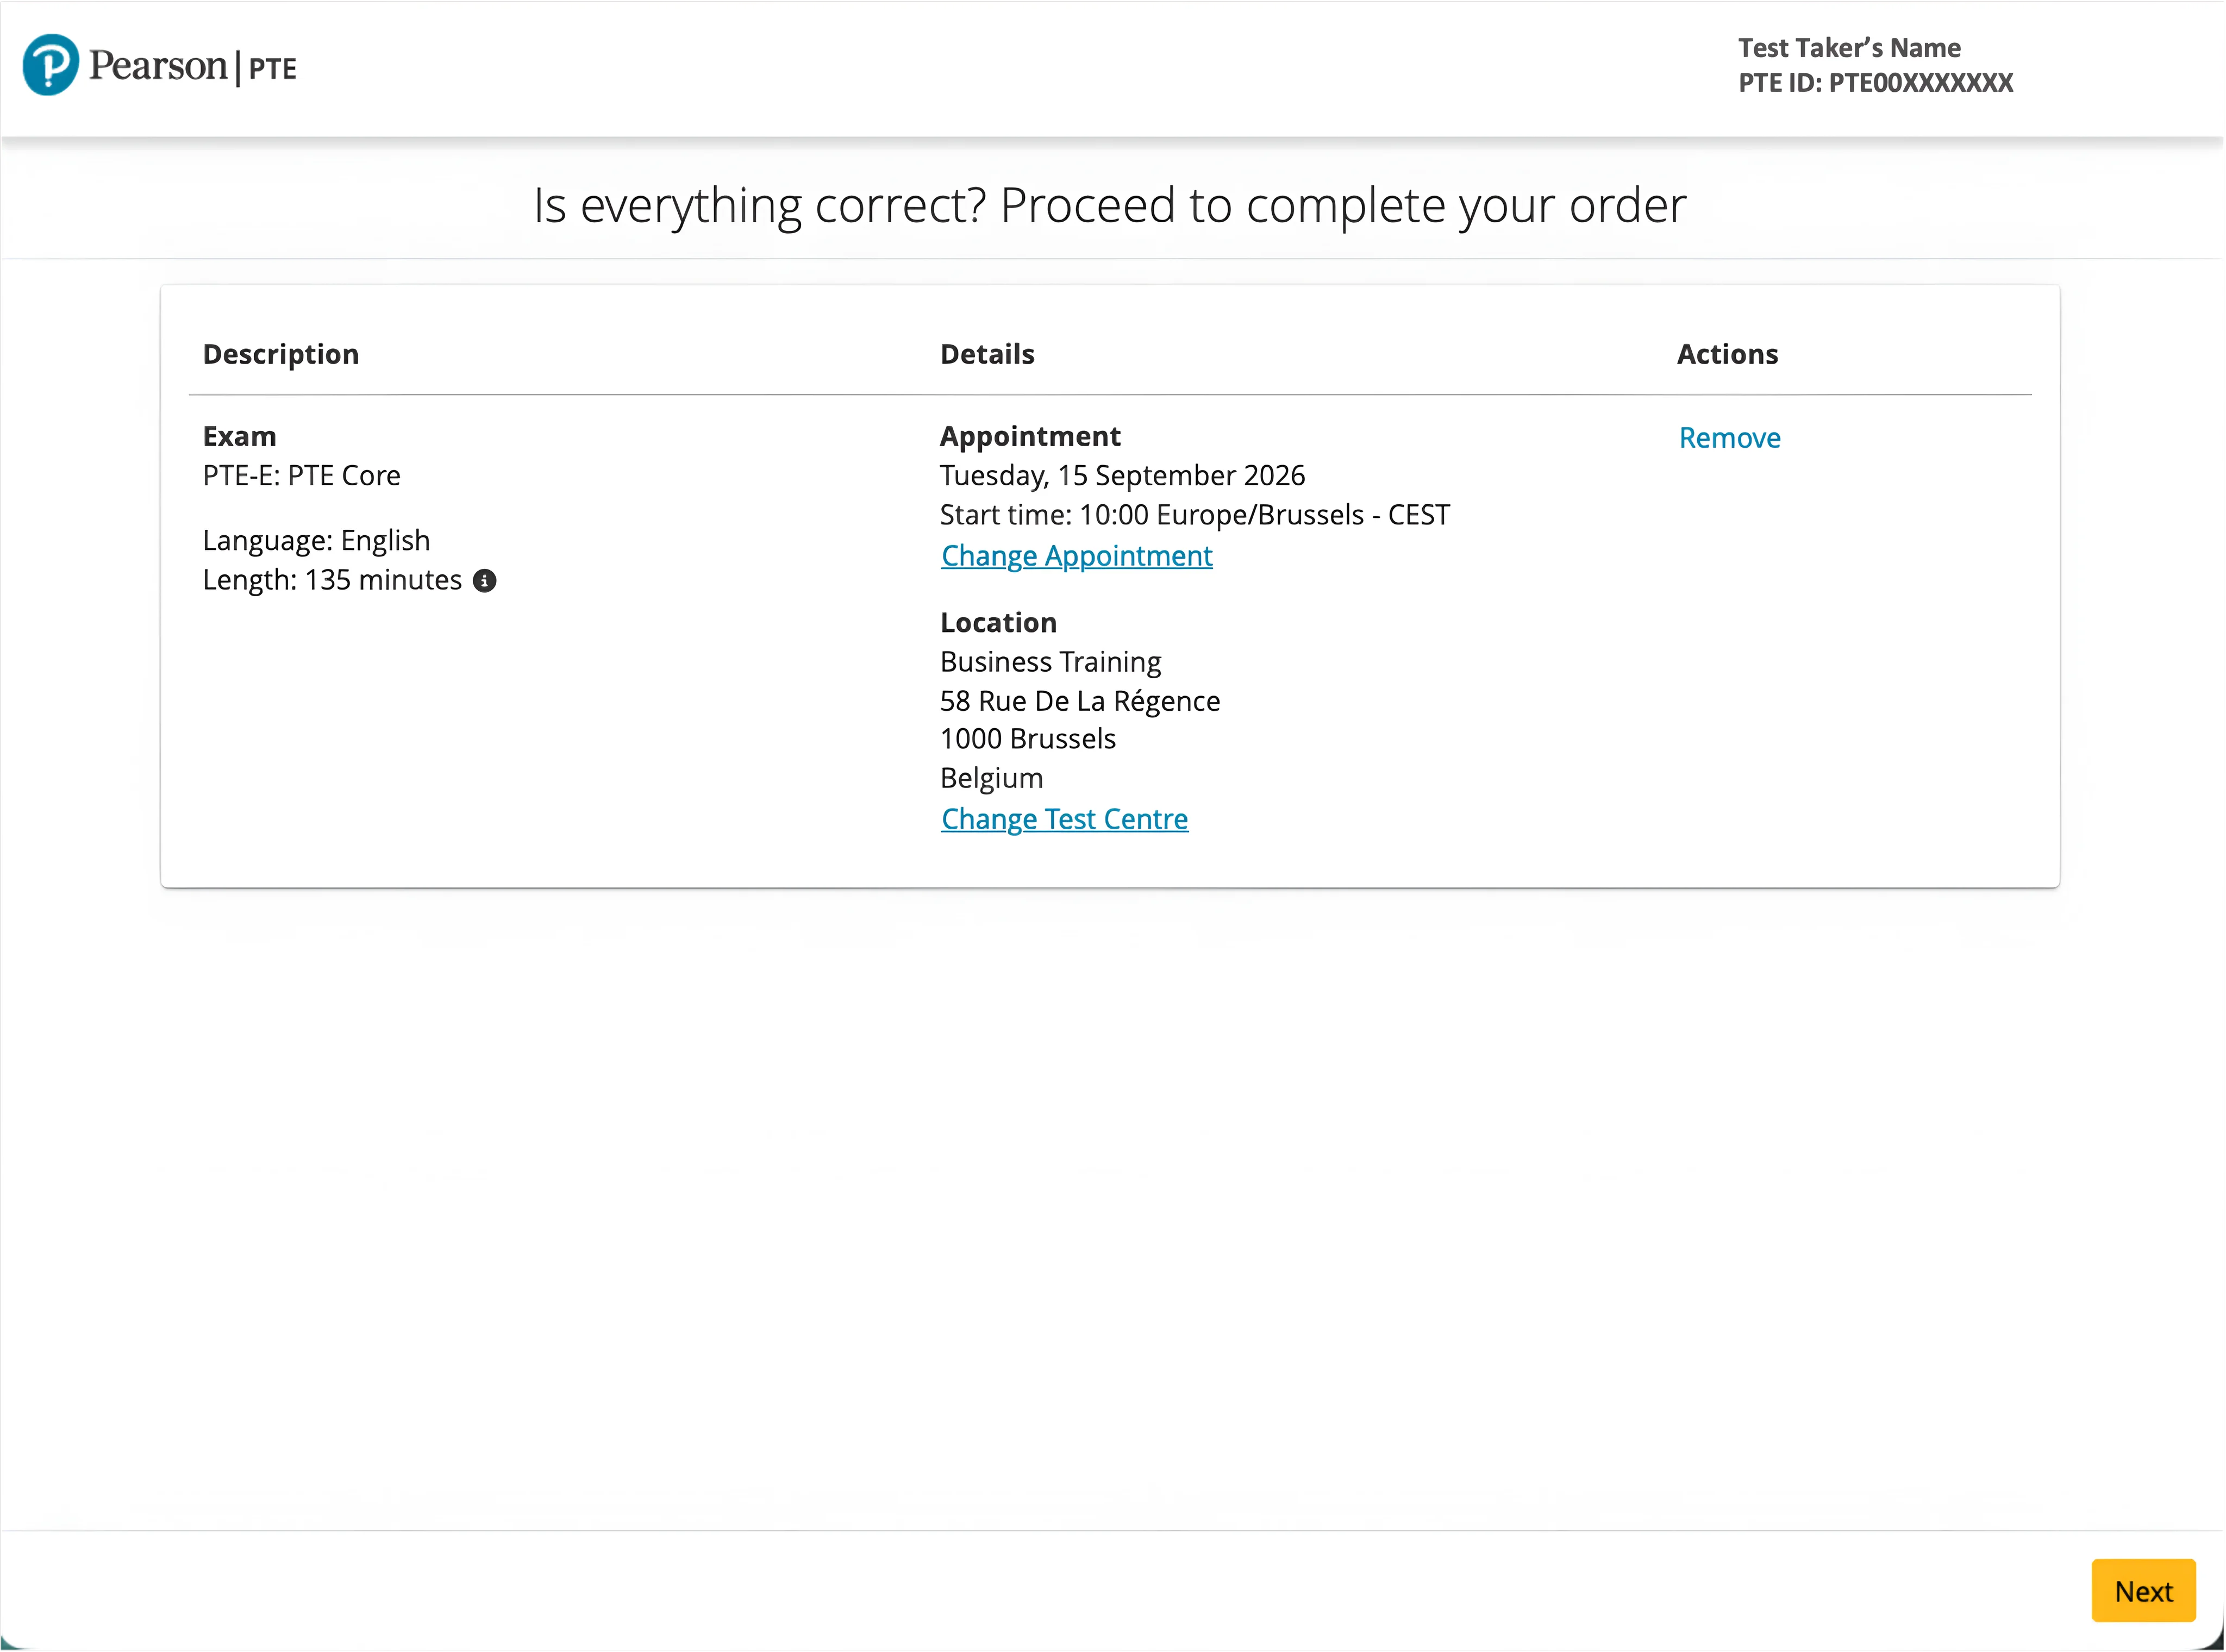Click the Description column header
2226x1652 pixels.
pos(281,354)
